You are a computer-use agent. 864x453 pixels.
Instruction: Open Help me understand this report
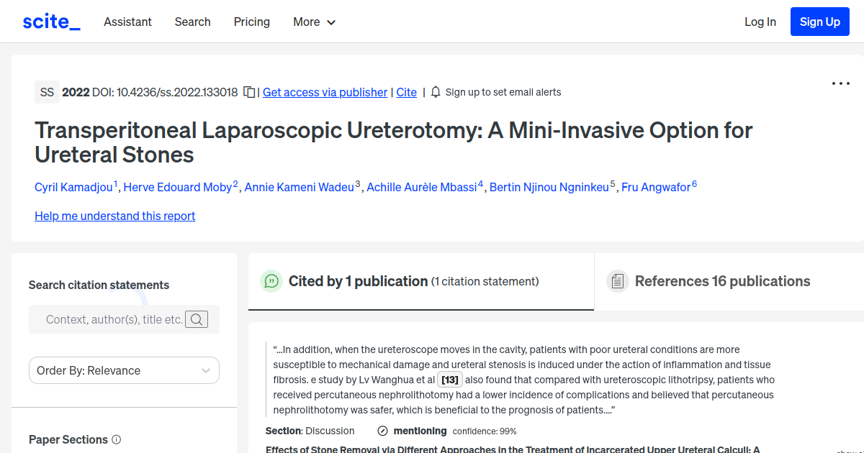pos(114,216)
